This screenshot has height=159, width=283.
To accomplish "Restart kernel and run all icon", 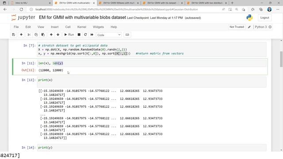I will click(92, 34).
